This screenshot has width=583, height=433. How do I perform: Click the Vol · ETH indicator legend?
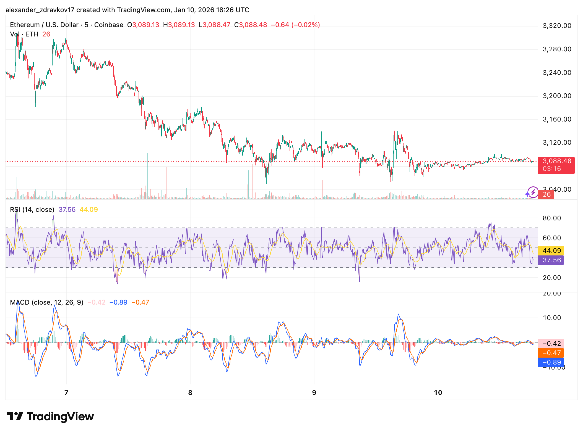point(24,34)
